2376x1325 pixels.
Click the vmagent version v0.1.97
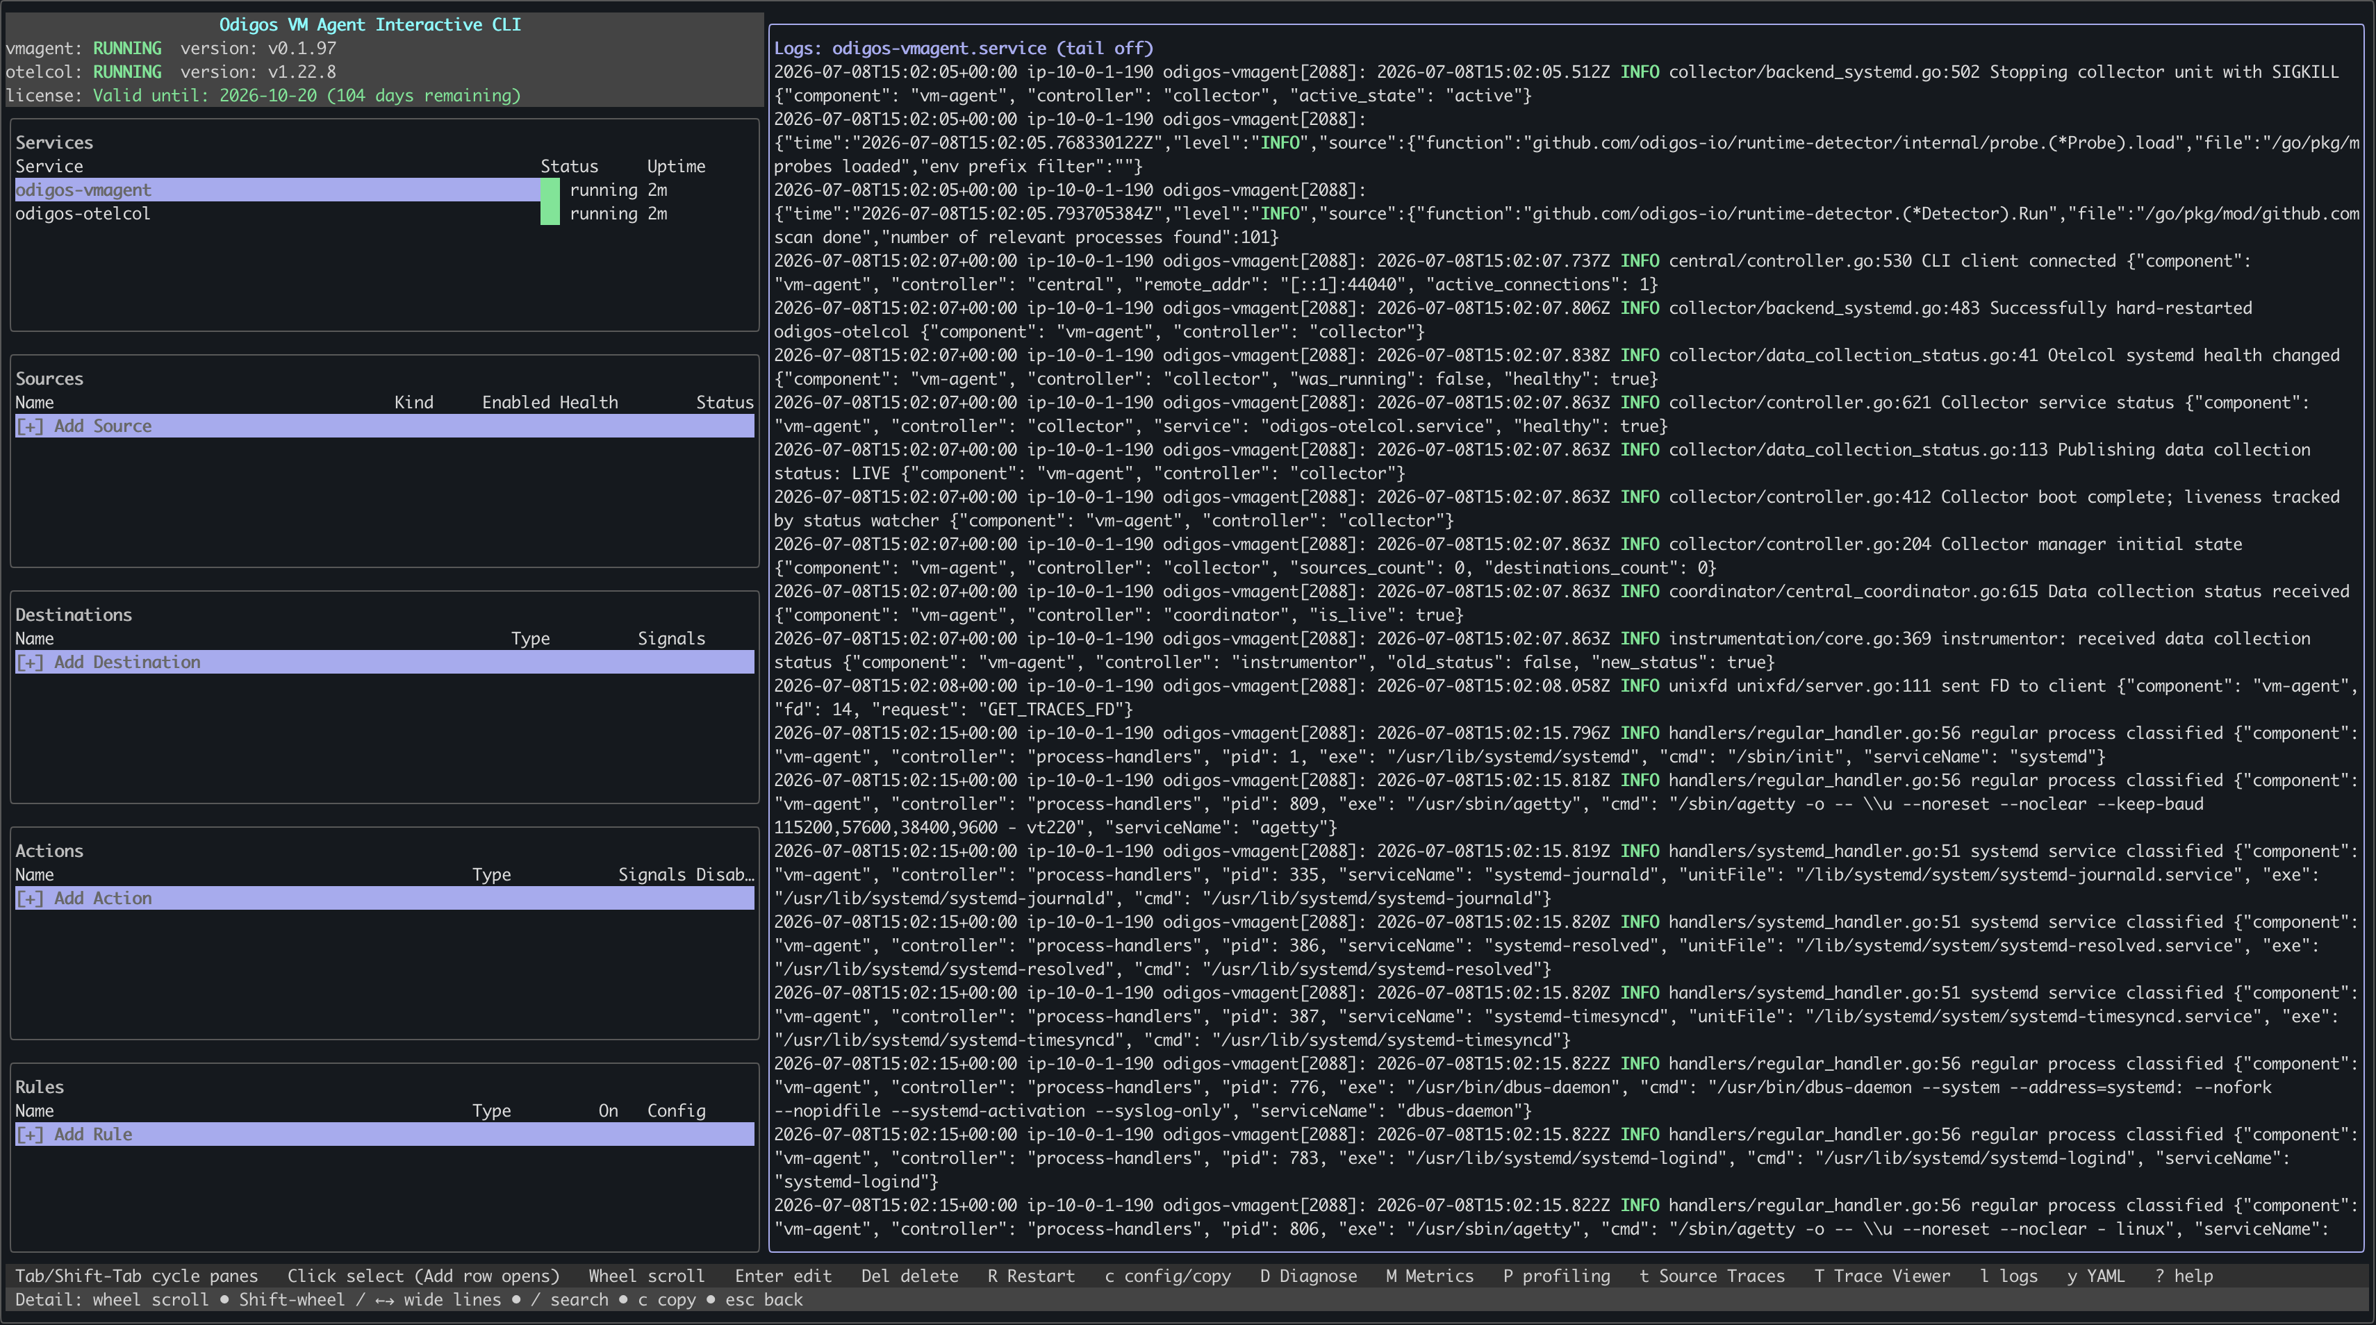point(258,49)
